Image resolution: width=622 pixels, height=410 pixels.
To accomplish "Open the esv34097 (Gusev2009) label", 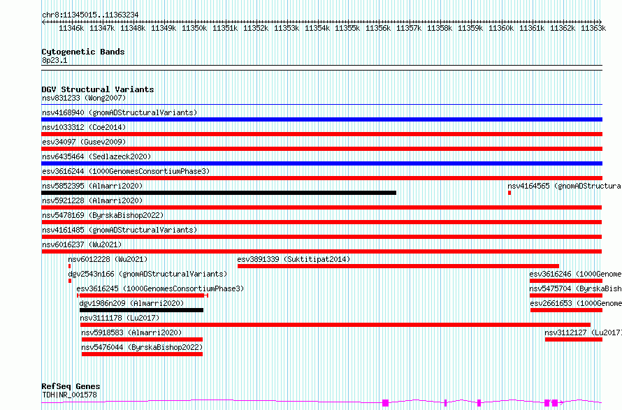I will [84, 142].
